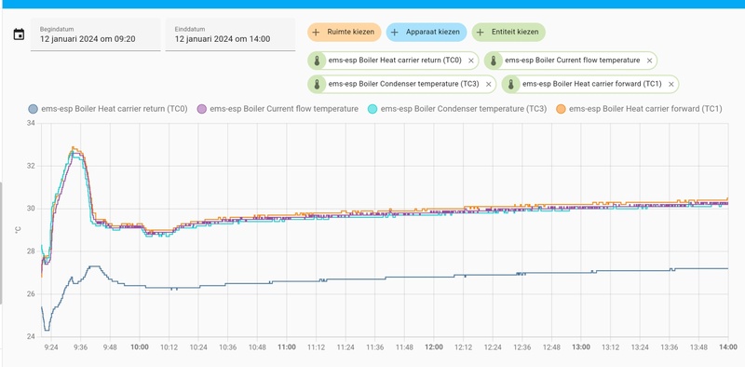Click the ems-esp Boiler Heat carrier return chip label
This screenshot has width=745, height=367.
pos(395,61)
